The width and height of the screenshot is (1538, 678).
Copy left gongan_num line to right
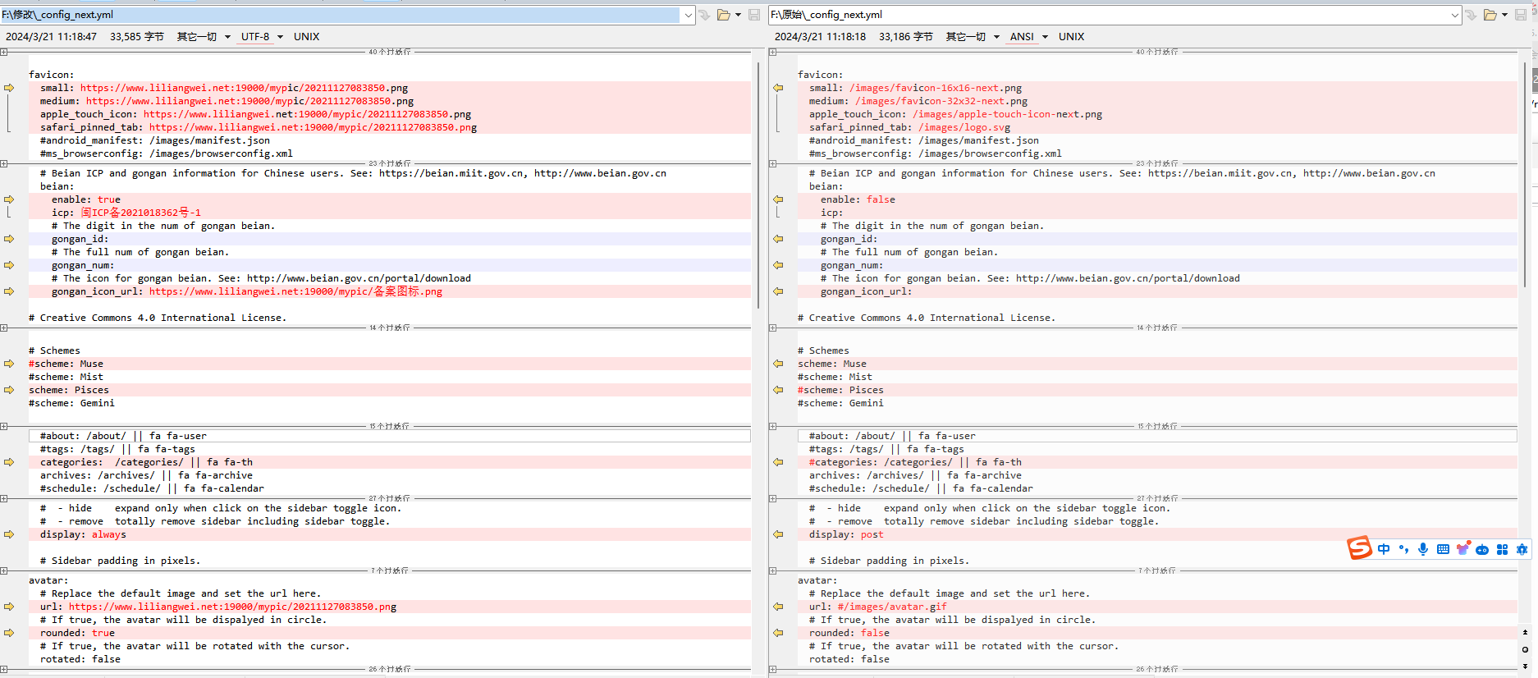coord(9,265)
